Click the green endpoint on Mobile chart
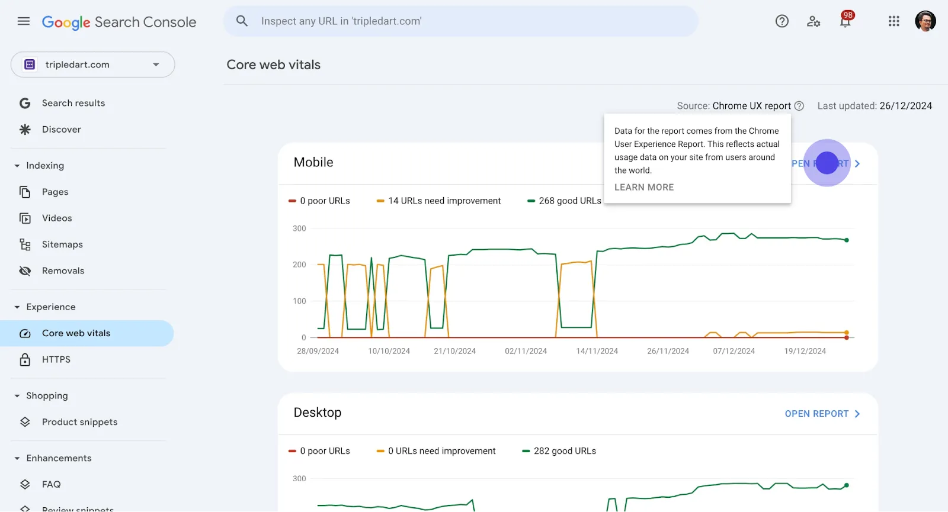The height and width of the screenshot is (512, 948). coord(847,240)
